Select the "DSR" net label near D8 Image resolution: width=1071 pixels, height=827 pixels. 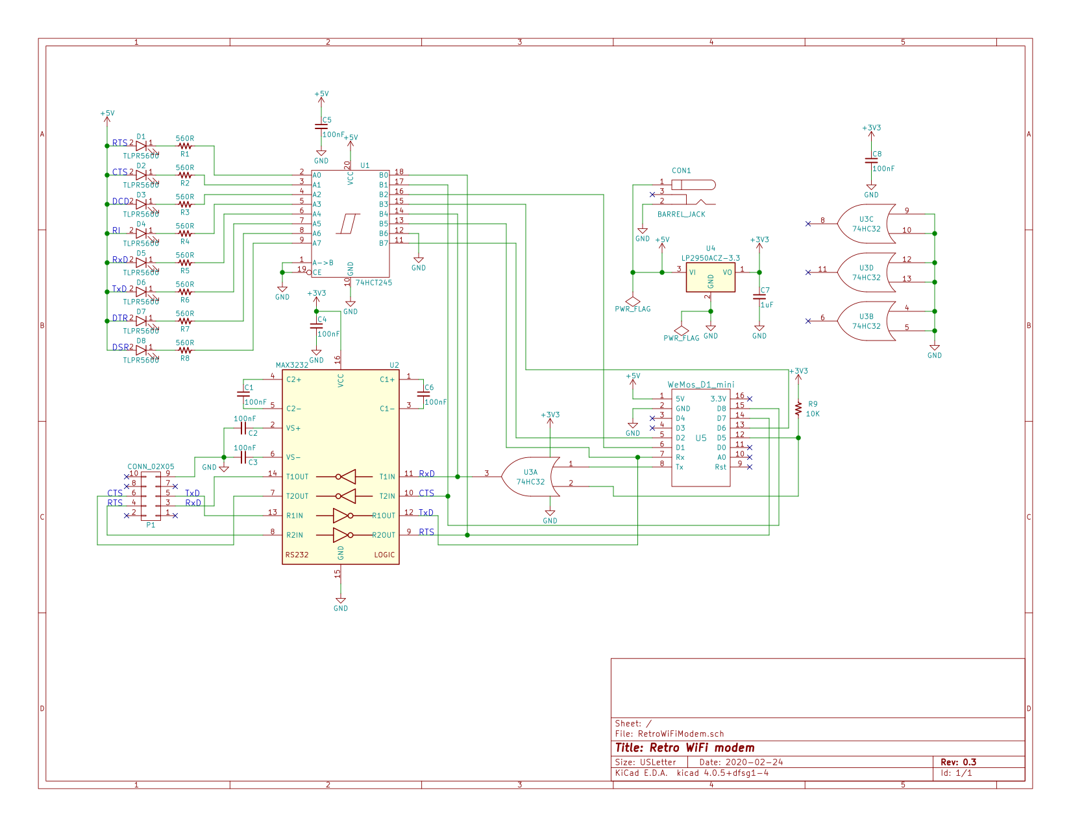point(120,347)
